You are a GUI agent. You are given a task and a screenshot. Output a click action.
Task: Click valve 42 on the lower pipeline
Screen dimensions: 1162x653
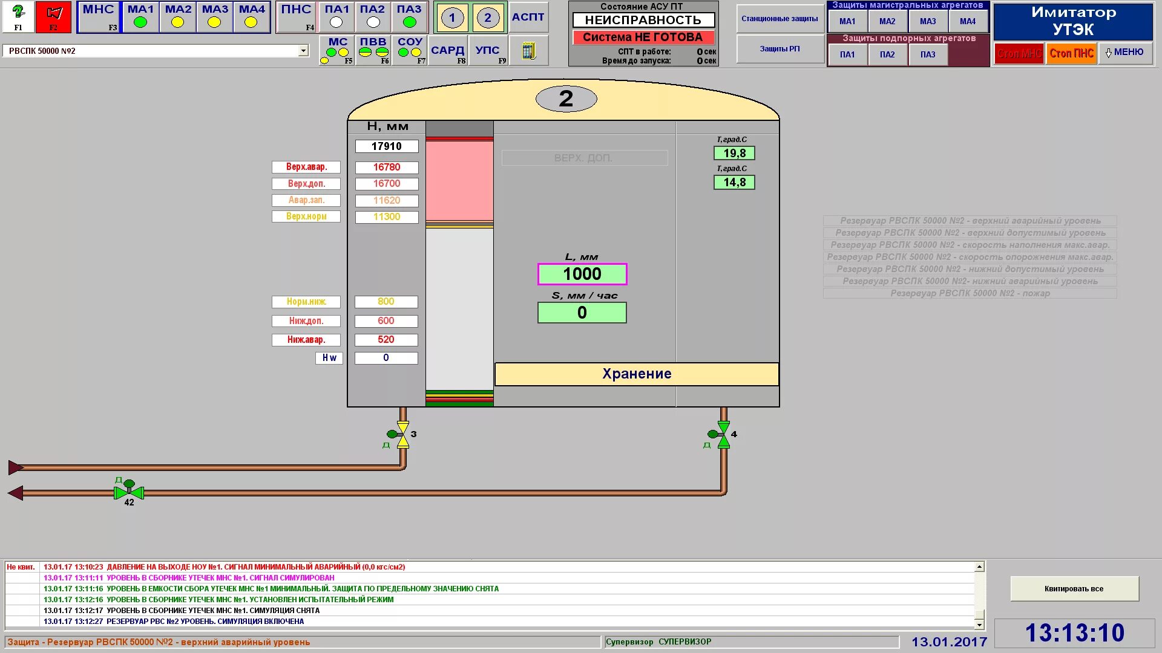129,492
